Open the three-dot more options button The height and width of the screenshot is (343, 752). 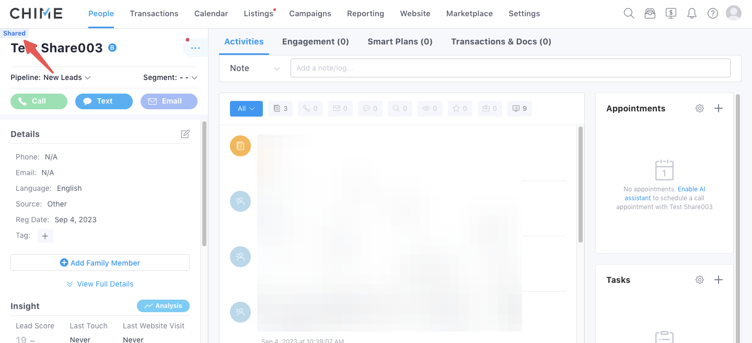[195, 48]
